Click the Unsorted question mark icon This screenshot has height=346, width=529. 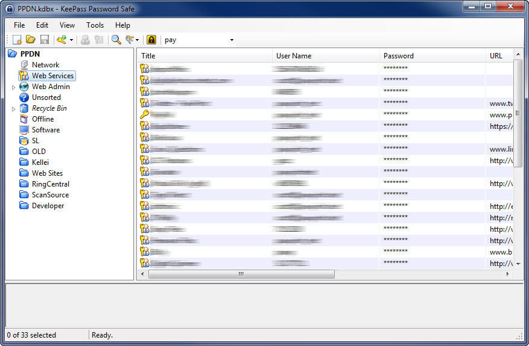click(x=24, y=97)
